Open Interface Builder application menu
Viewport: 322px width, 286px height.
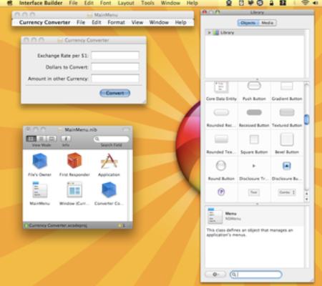coord(41,3)
